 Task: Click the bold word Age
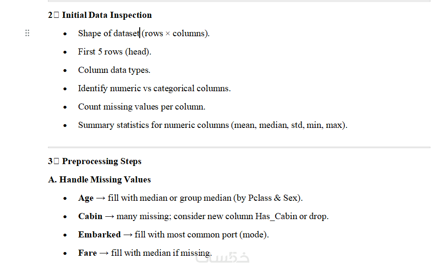coord(86,198)
